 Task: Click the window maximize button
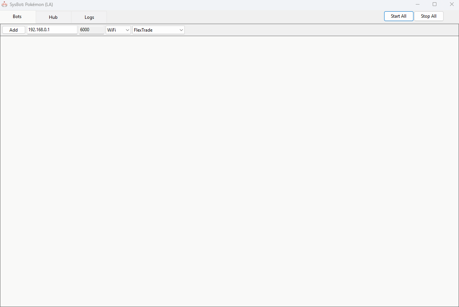(x=435, y=4)
